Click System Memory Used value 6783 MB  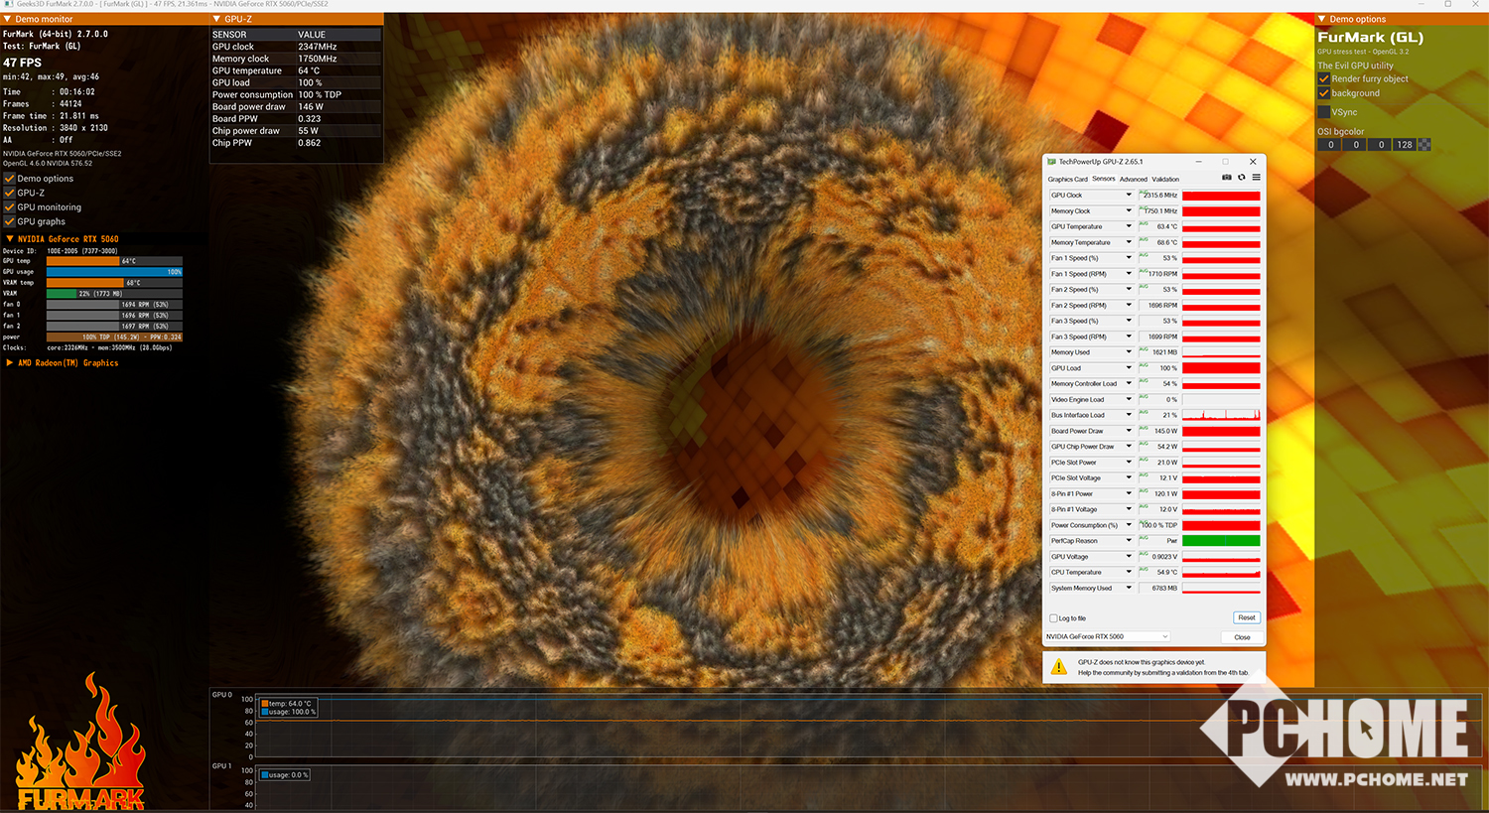[x=1159, y=589]
